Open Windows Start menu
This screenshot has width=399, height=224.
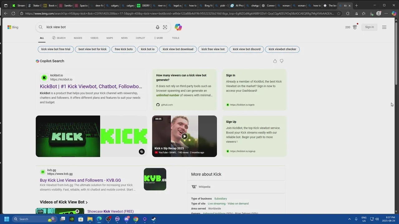(7, 219)
